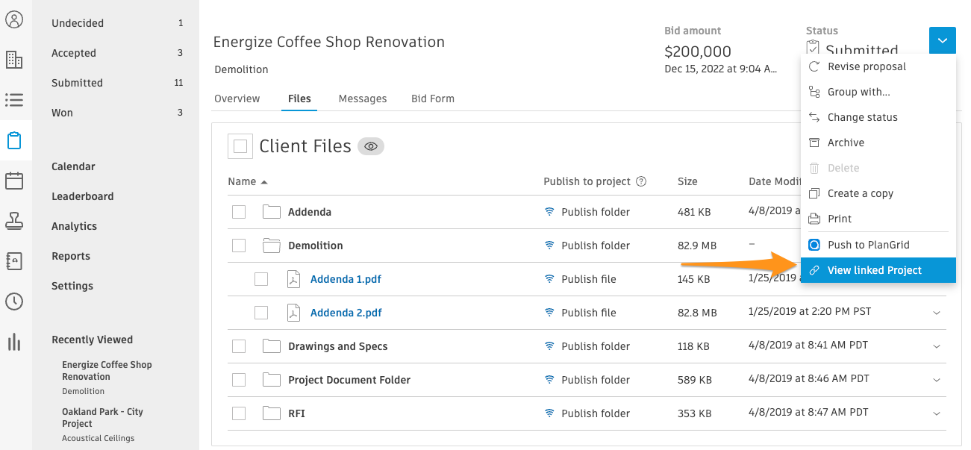Click the Project Document Folder icon

click(271, 380)
